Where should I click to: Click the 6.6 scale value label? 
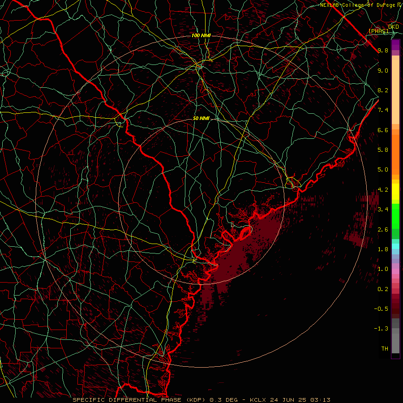click(383, 130)
